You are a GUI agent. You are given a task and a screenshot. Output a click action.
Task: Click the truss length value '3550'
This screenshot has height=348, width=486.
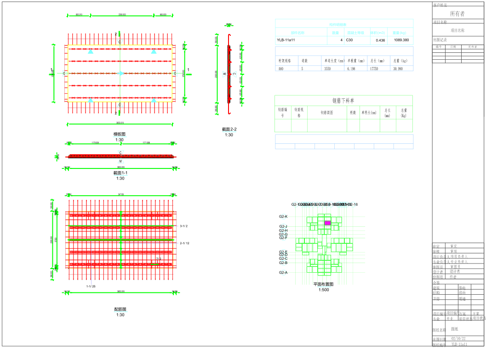pos(328,69)
